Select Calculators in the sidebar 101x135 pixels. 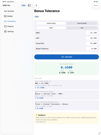(x=10, y=21)
